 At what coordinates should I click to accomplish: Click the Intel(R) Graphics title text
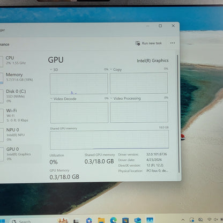point(153,61)
